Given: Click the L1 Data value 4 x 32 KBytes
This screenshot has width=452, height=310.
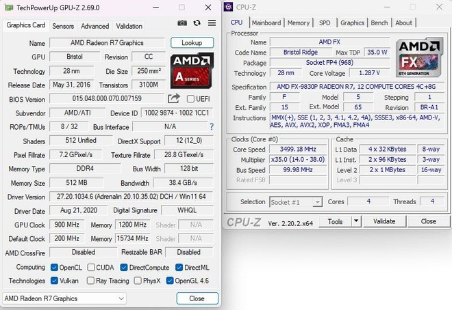Looking at the screenshot, I should pyautogui.click(x=387, y=149).
